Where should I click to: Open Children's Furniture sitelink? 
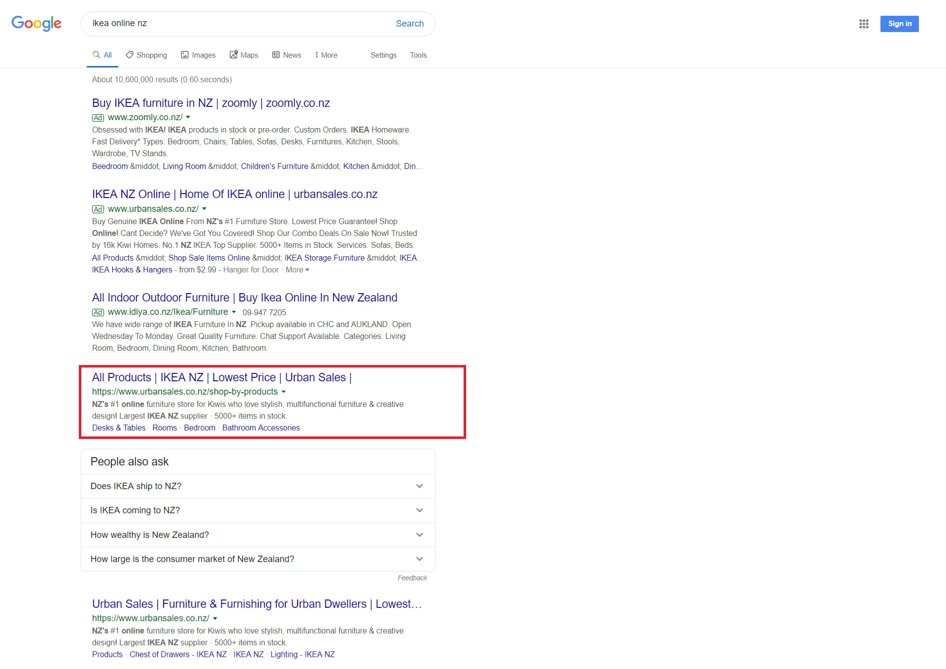[274, 167]
